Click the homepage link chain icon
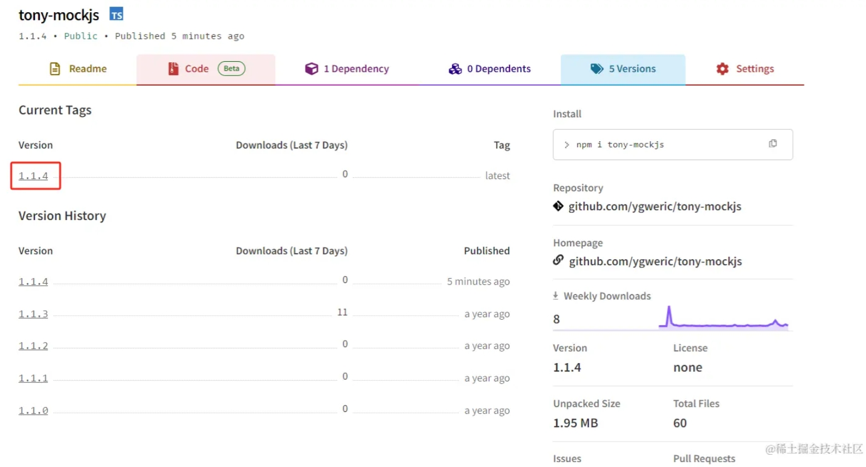The width and height of the screenshot is (866, 467). coord(558,260)
